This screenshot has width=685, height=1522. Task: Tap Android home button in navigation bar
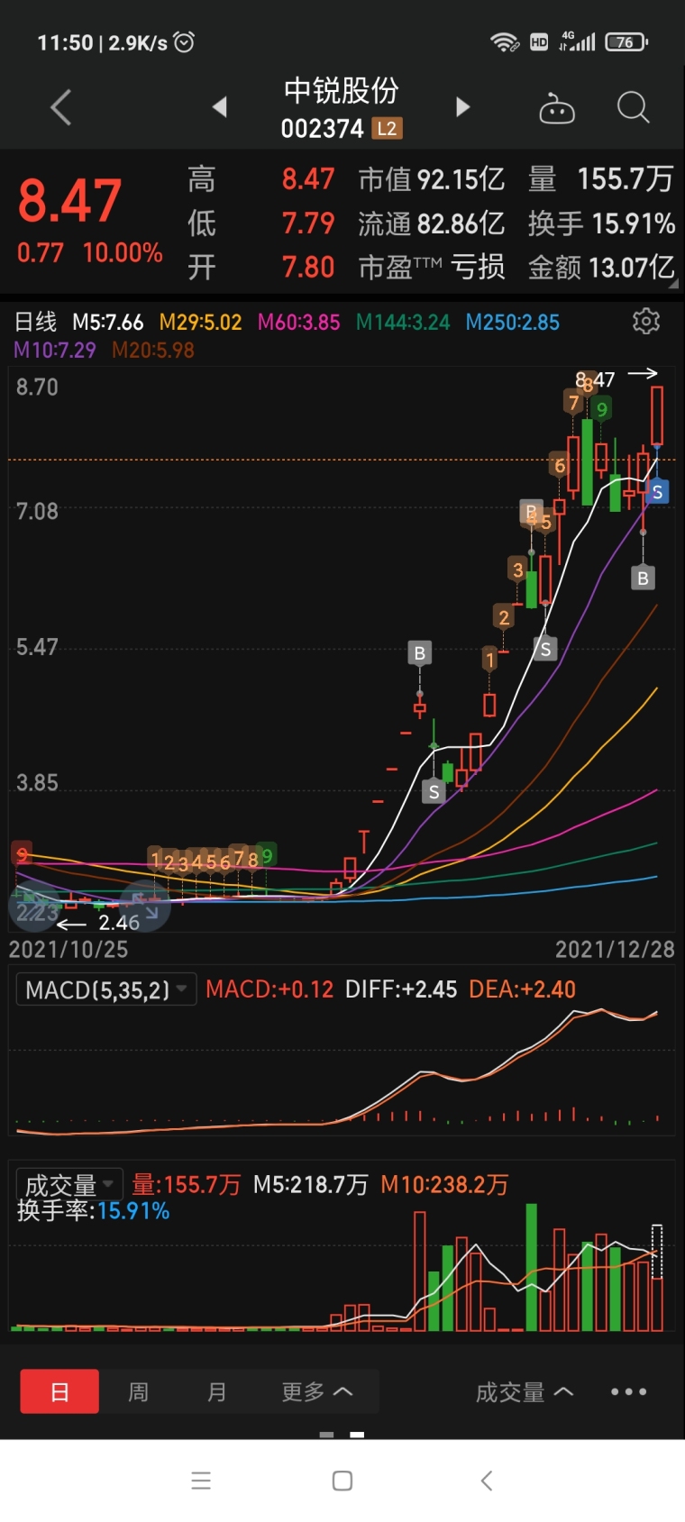[x=342, y=1481]
